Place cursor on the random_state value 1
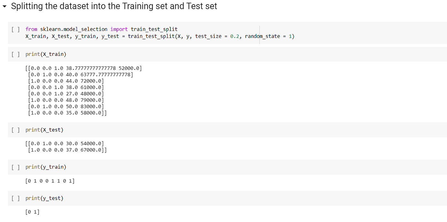Viewport: 447px width, 222px height. pyautogui.click(x=290, y=36)
